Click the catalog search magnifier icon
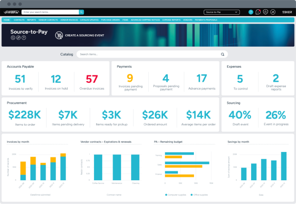The width and height of the screenshot is (296, 204). (x=223, y=54)
